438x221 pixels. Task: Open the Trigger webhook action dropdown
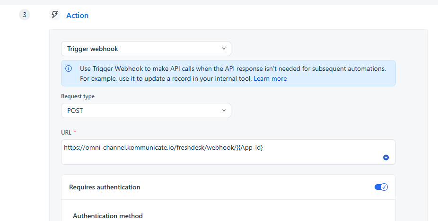(146, 49)
